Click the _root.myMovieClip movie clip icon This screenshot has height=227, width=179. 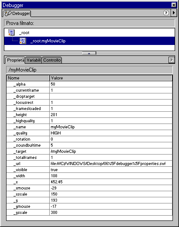coord(23,41)
